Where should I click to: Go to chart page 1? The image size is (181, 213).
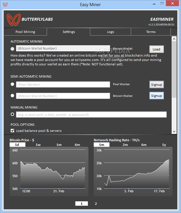pyautogui.click(x=81, y=203)
